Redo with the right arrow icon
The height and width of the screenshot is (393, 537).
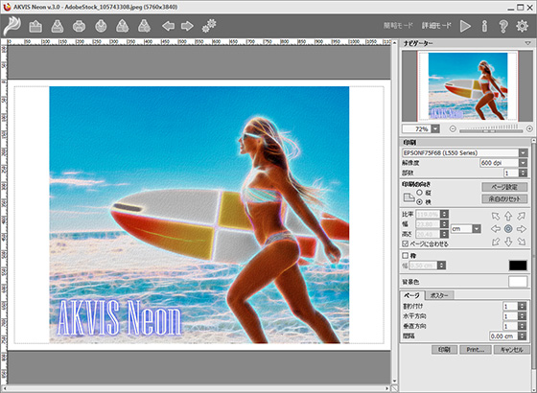(x=187, y=26)
